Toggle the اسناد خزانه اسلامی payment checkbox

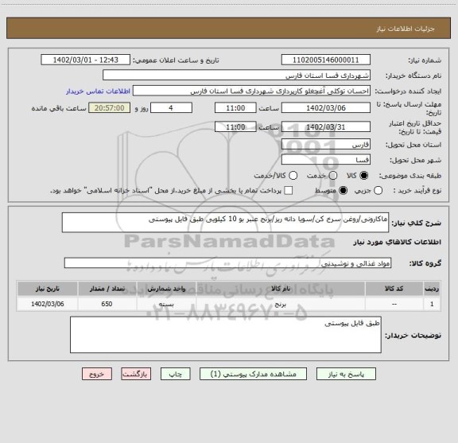(x=289, y=191)
